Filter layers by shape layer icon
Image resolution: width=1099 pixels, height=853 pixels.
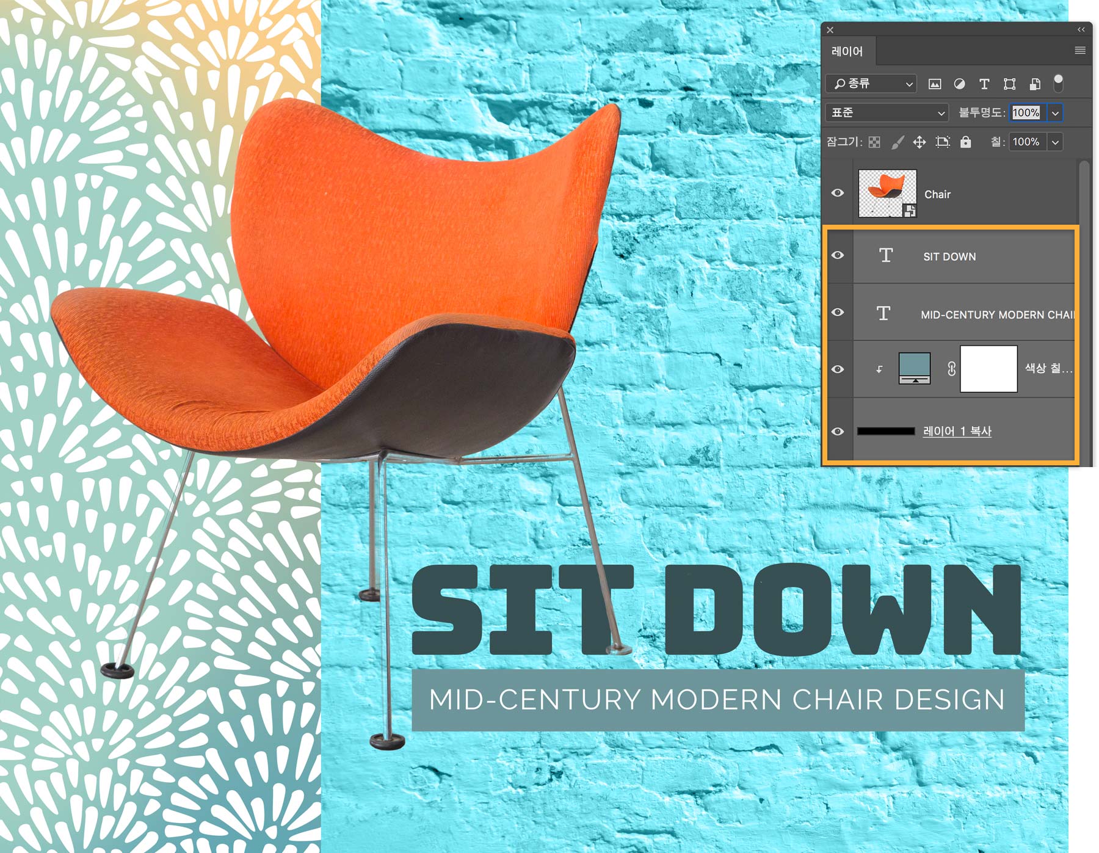coord(1010,84)
